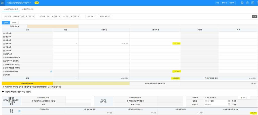This screenshot has height=115, width=258.
Task: Expand the 지급년월 start month dropdown
Action: pyautogui.click(x=58, y=16)
